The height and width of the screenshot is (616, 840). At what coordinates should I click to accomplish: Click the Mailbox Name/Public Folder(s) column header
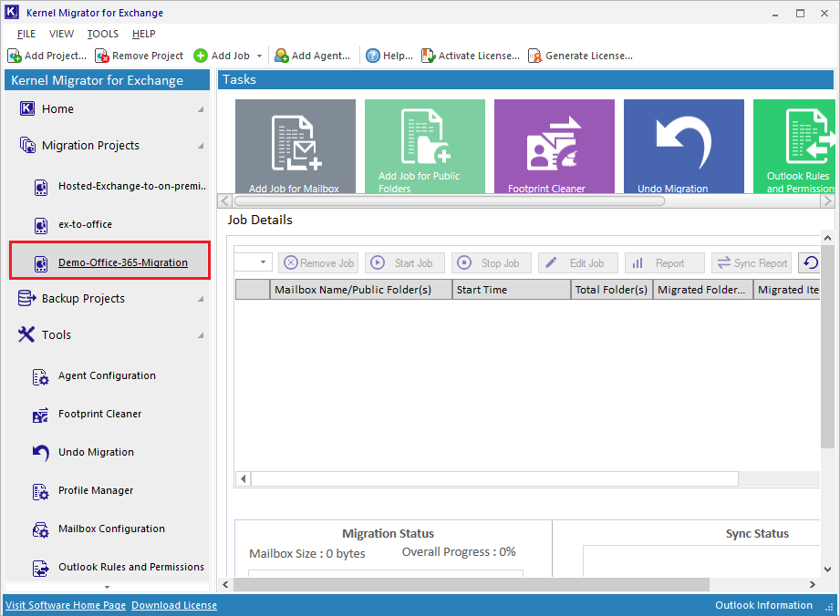pyautogui.click(x=360, y=290)
